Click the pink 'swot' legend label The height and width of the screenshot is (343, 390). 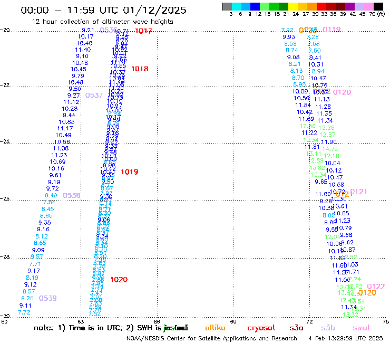[362, 328]
